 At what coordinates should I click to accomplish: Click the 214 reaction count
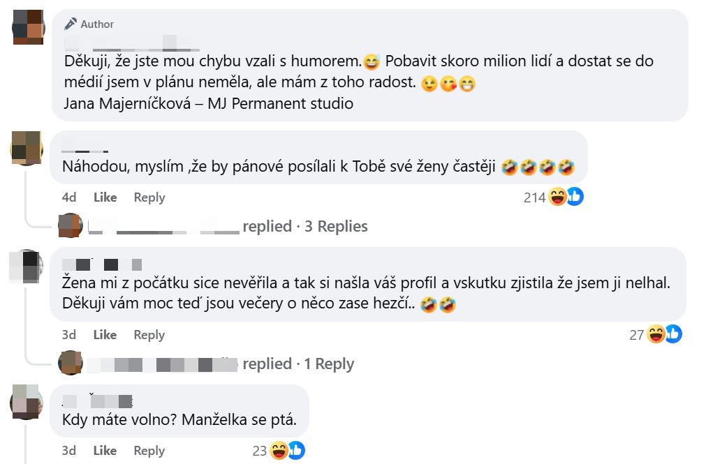[535, 197]
